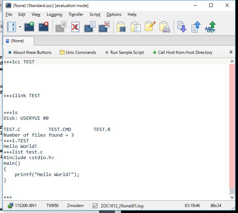The height and width of the screenshot is (213, 238).
Task: Click the download file blue down-arrow icon
Action: pos(182,27)
